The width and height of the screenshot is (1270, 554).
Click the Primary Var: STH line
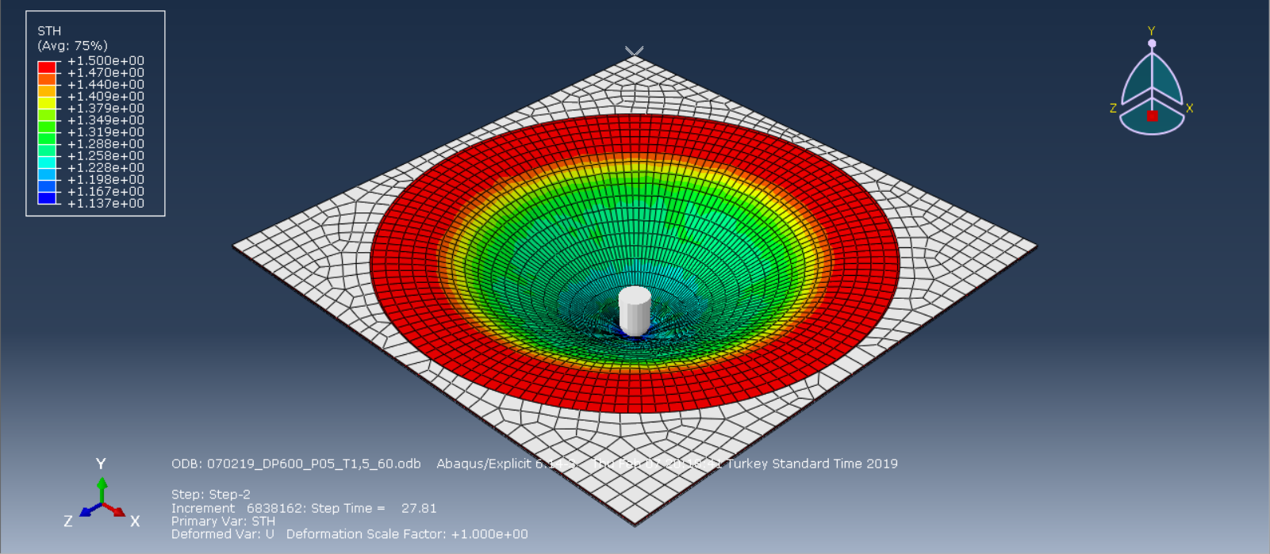[224, 521]
